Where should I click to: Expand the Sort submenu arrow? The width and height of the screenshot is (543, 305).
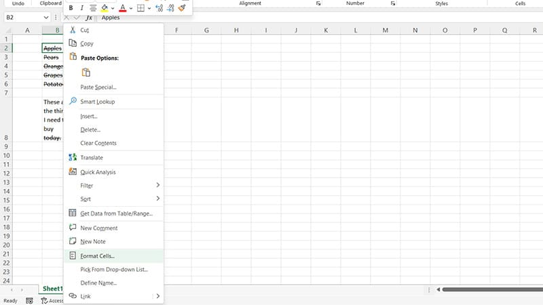tap(158, 199)
